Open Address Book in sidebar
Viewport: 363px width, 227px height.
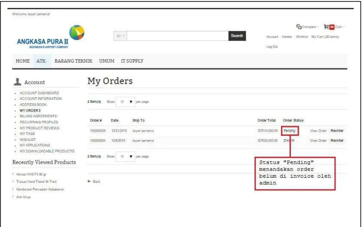click(x=33, y=105)
